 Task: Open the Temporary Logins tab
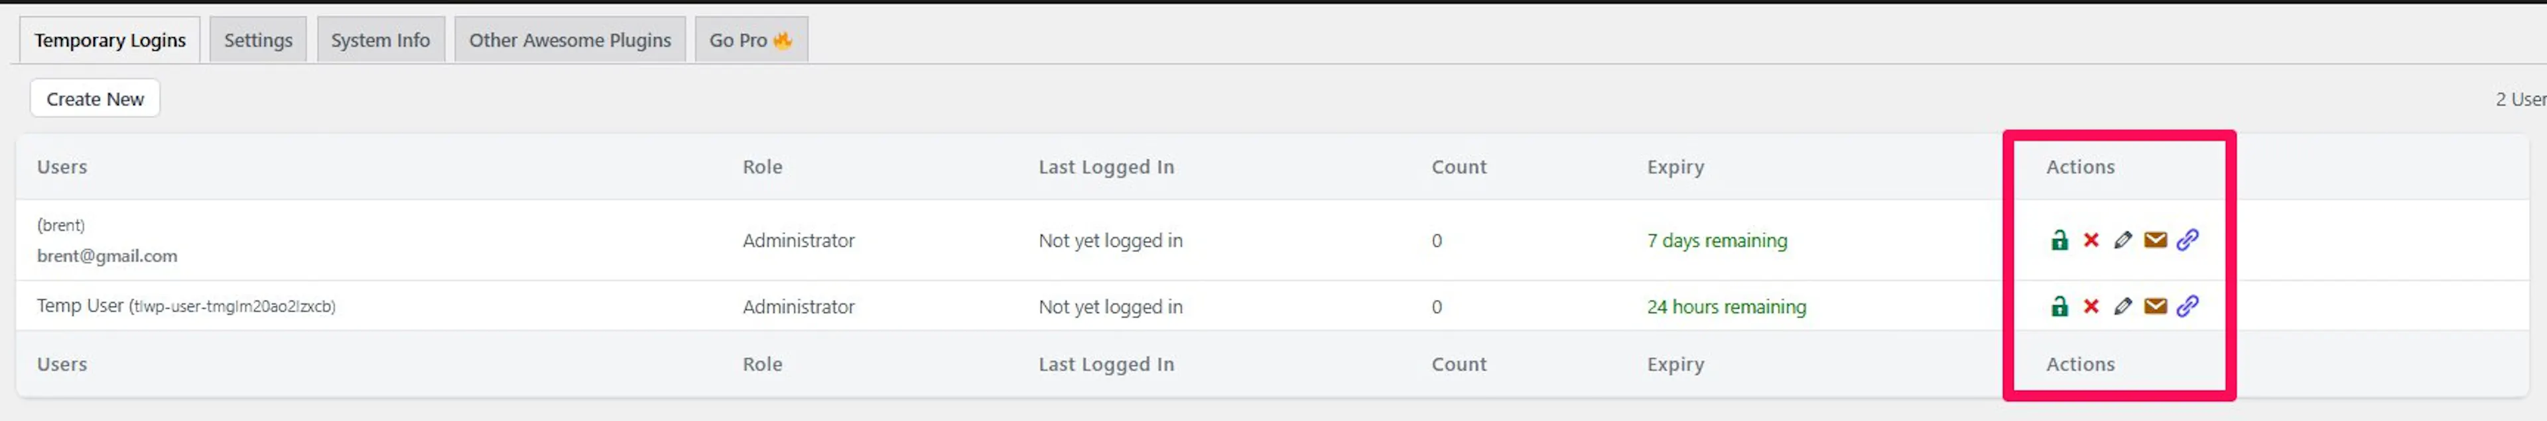click(109, 40)
